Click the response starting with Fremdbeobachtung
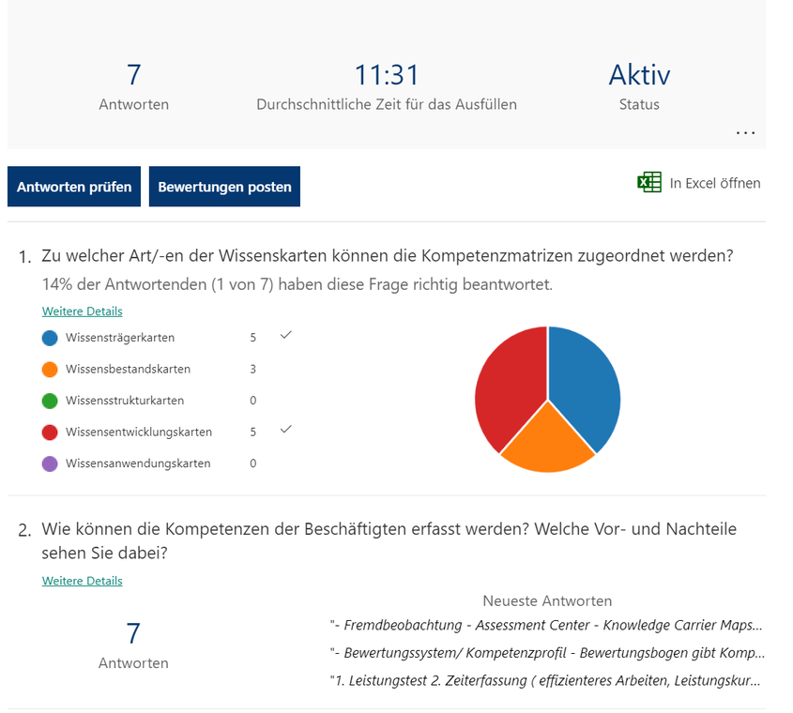Screen dimensions: 793x713 [x=546, y=626]
